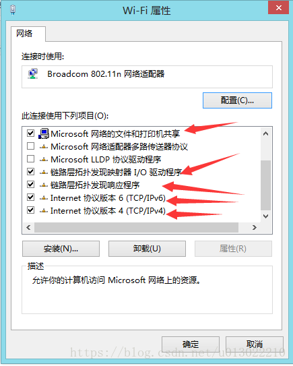Click the list scroll down arrow
Viewport: 293px width, 366px height.
coord(265,216)
